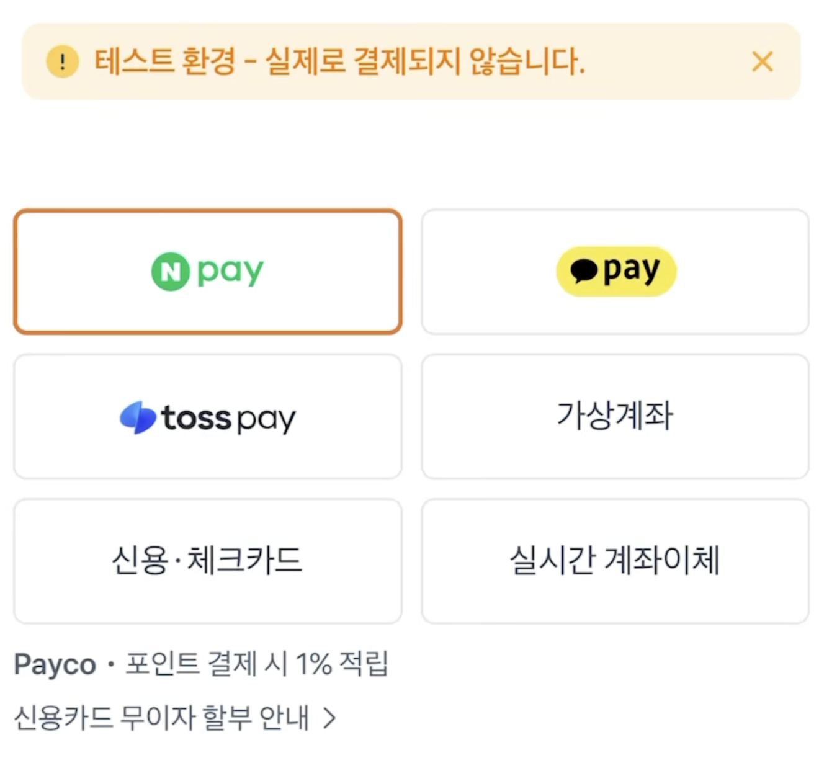Click the green pay text beside N logo
Image resolution: width=819 pixels, height=758 pixels.
coord(230,272)
